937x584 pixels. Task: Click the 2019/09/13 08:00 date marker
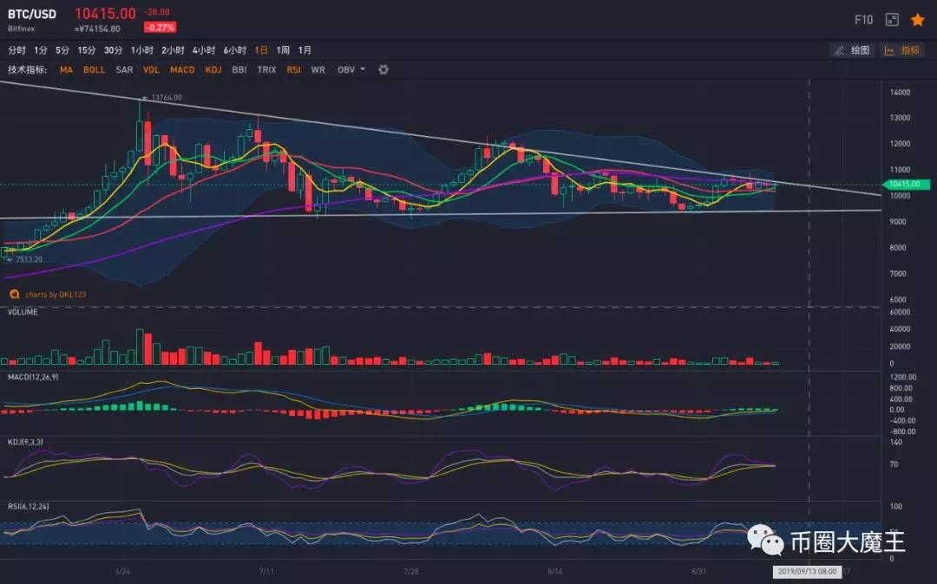[x=806, y=572]
